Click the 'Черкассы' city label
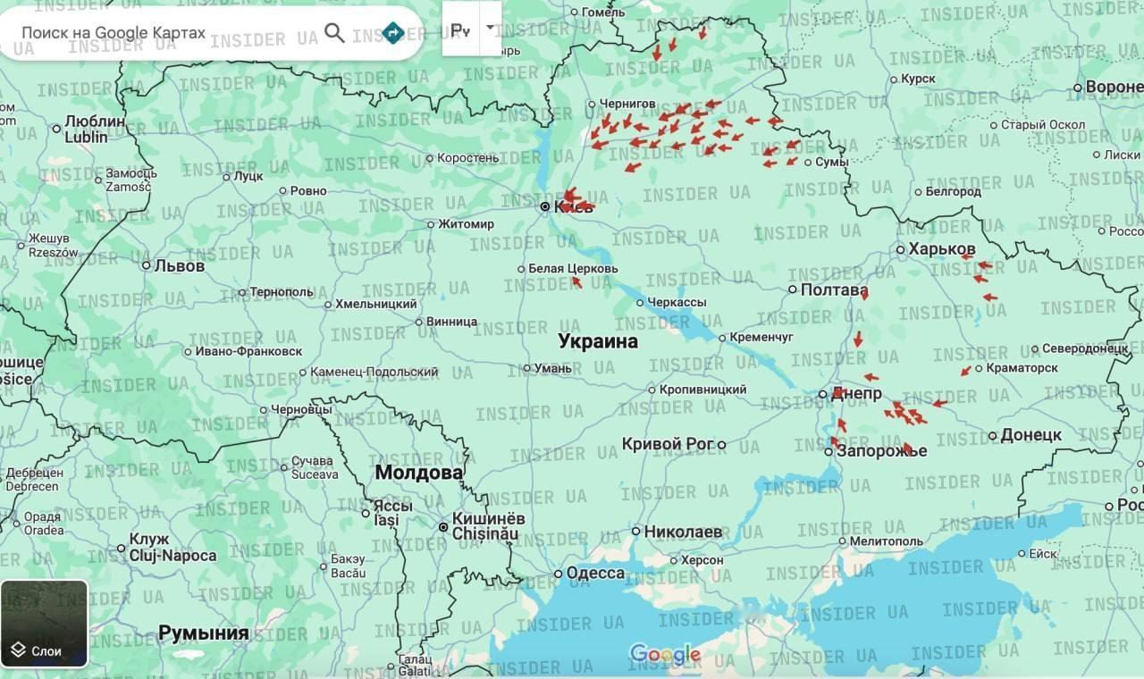The image size is (1144, 679). click(x=677, y=303)
